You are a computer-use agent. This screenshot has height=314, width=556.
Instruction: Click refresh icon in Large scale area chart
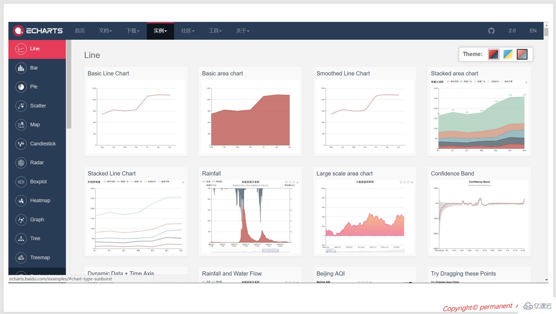408,182
